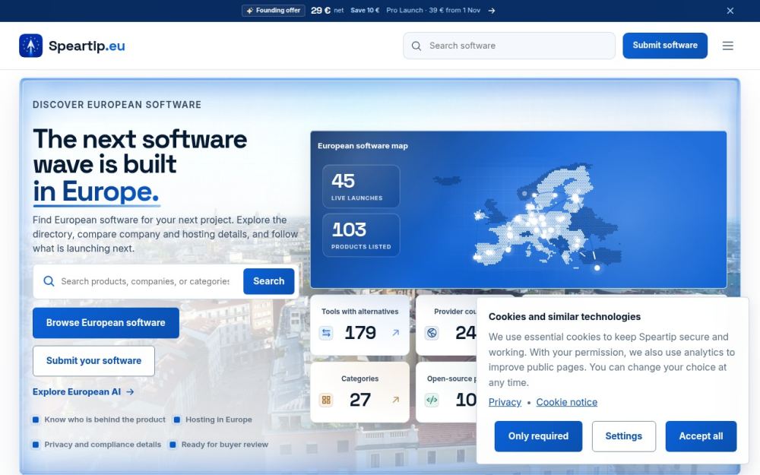760x475 pixels.
Task: Click the arrow in Tools with alternatives card
Action: (x=395, y=333)
